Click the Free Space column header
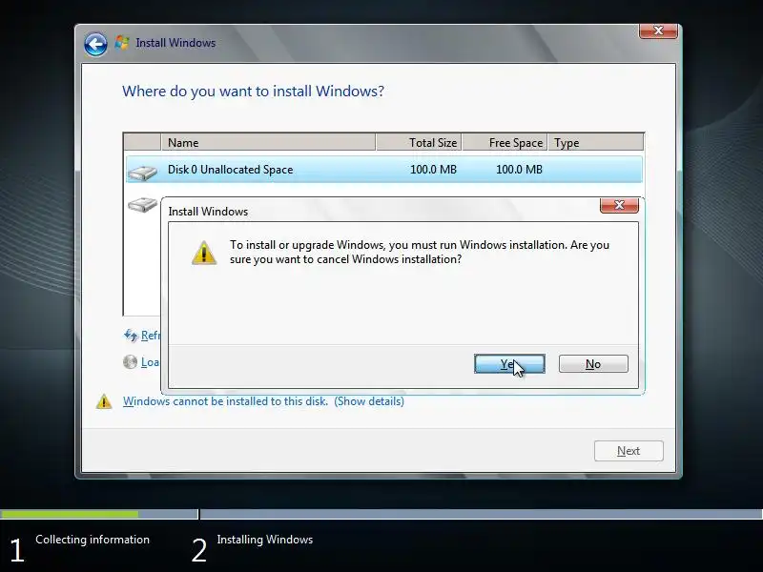The image size is (763, 572). point(505,142)
